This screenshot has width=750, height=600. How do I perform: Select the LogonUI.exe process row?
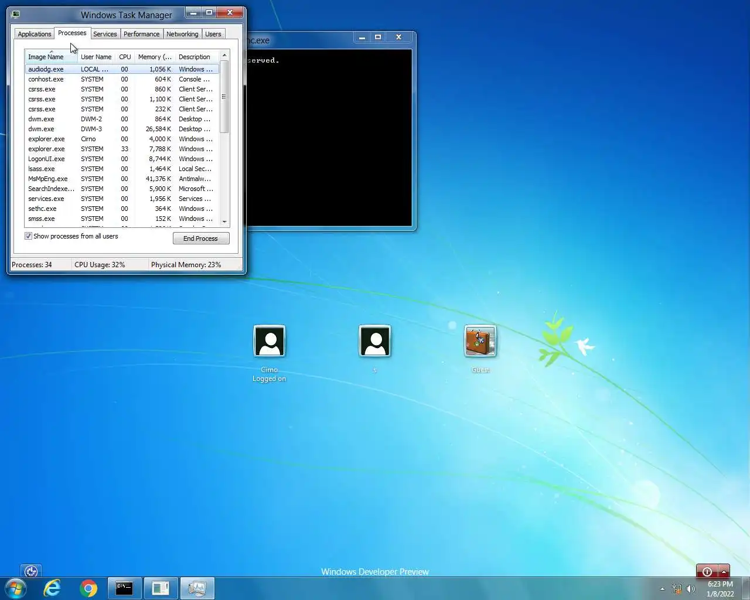pyautogui.click(x=122, y=159)
